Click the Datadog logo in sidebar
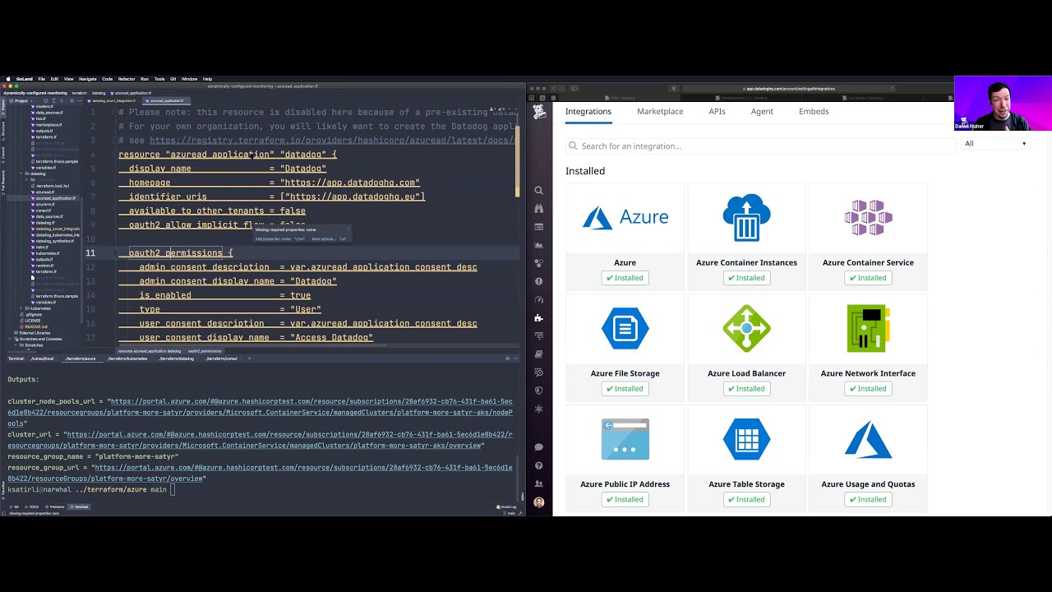Image resolution: width=1052 pixels, height=592 pixels. [x=539, y=113]
